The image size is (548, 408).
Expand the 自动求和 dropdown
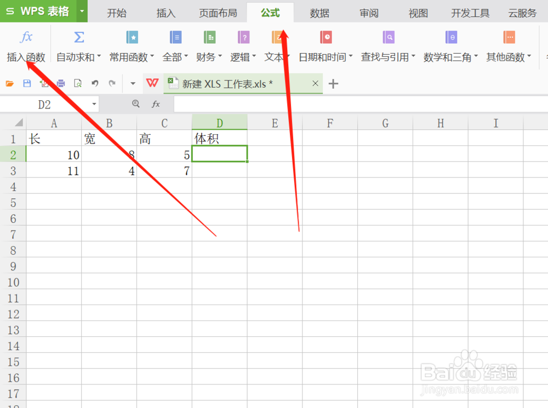click(x=99, y=56)
